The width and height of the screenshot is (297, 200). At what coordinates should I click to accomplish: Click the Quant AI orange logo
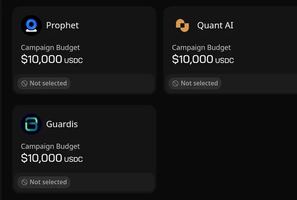(183, 25)
